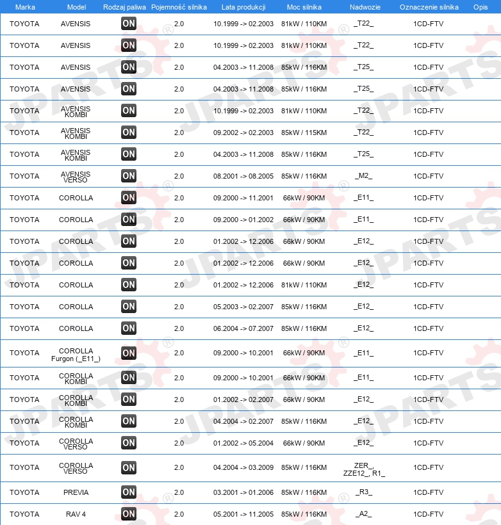501x525 pixels.
Task: Select the ZER_, ZZE12_, R1_ body cell
Action: [364, 469]
